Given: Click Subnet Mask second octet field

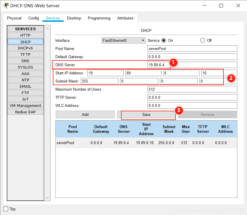Looking at the screenshot, I should [139, 81].
